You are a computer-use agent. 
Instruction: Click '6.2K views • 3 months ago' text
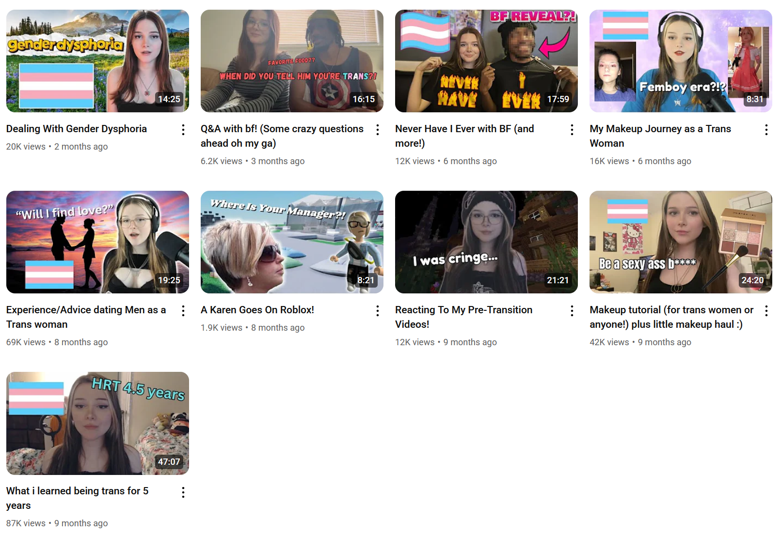[253, 161]
